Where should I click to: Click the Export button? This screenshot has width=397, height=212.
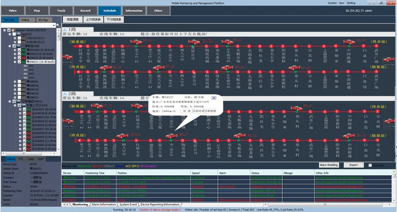[x=353, y=165]
